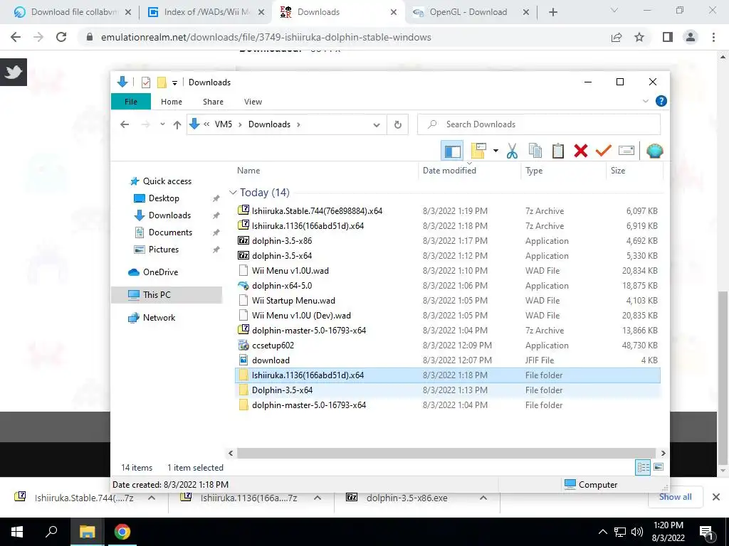Click the red X Delete icon
This screenshot has width=729, height=546.
pyautogui.click(x=581, y=151)
